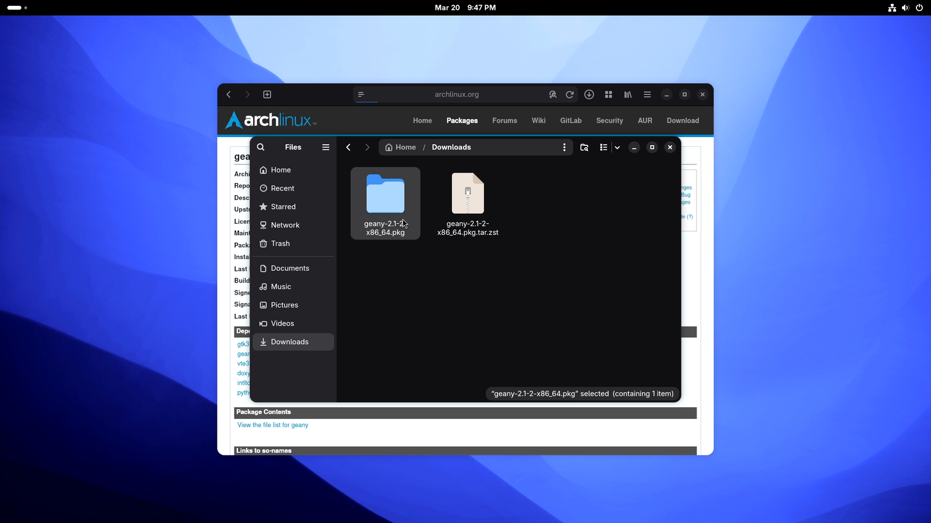Open the browser bookmarks library
Image resolution: width=931 pixels, height=523 pixels.
(628, 94)
